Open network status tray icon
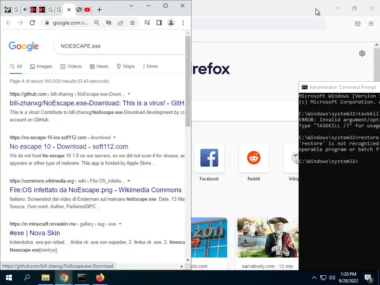The width and height of the screenshot is (380, 285). click(x=323, y=278)
